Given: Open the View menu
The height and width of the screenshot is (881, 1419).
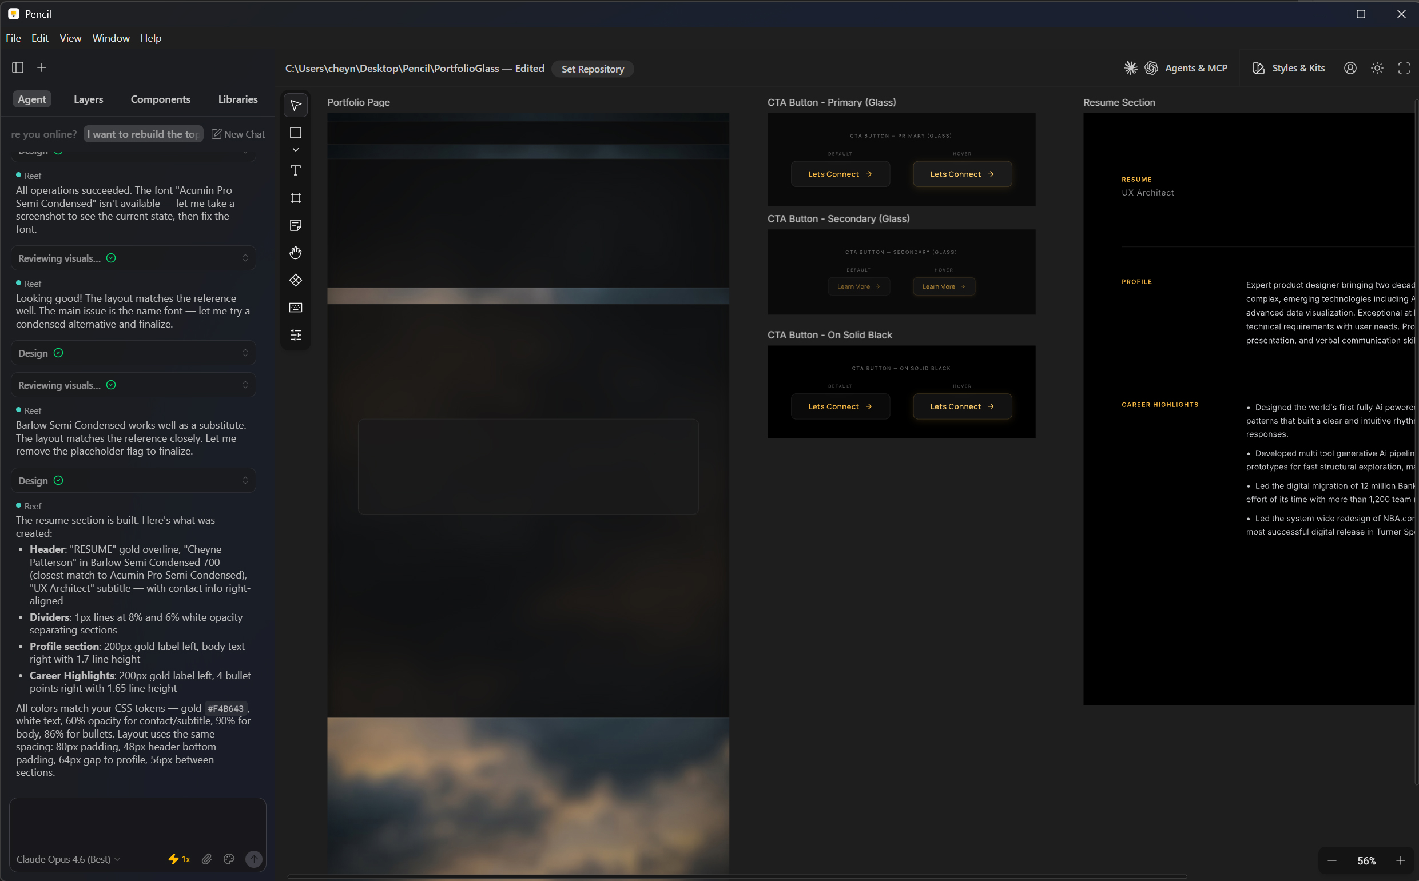Looking at the screenshot, I should (x=70, y=38).
